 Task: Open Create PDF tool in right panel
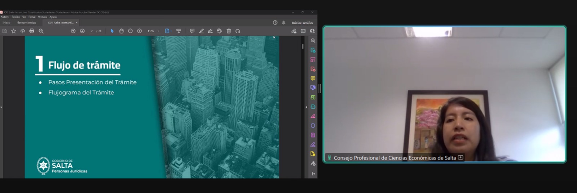coord(313,69)
